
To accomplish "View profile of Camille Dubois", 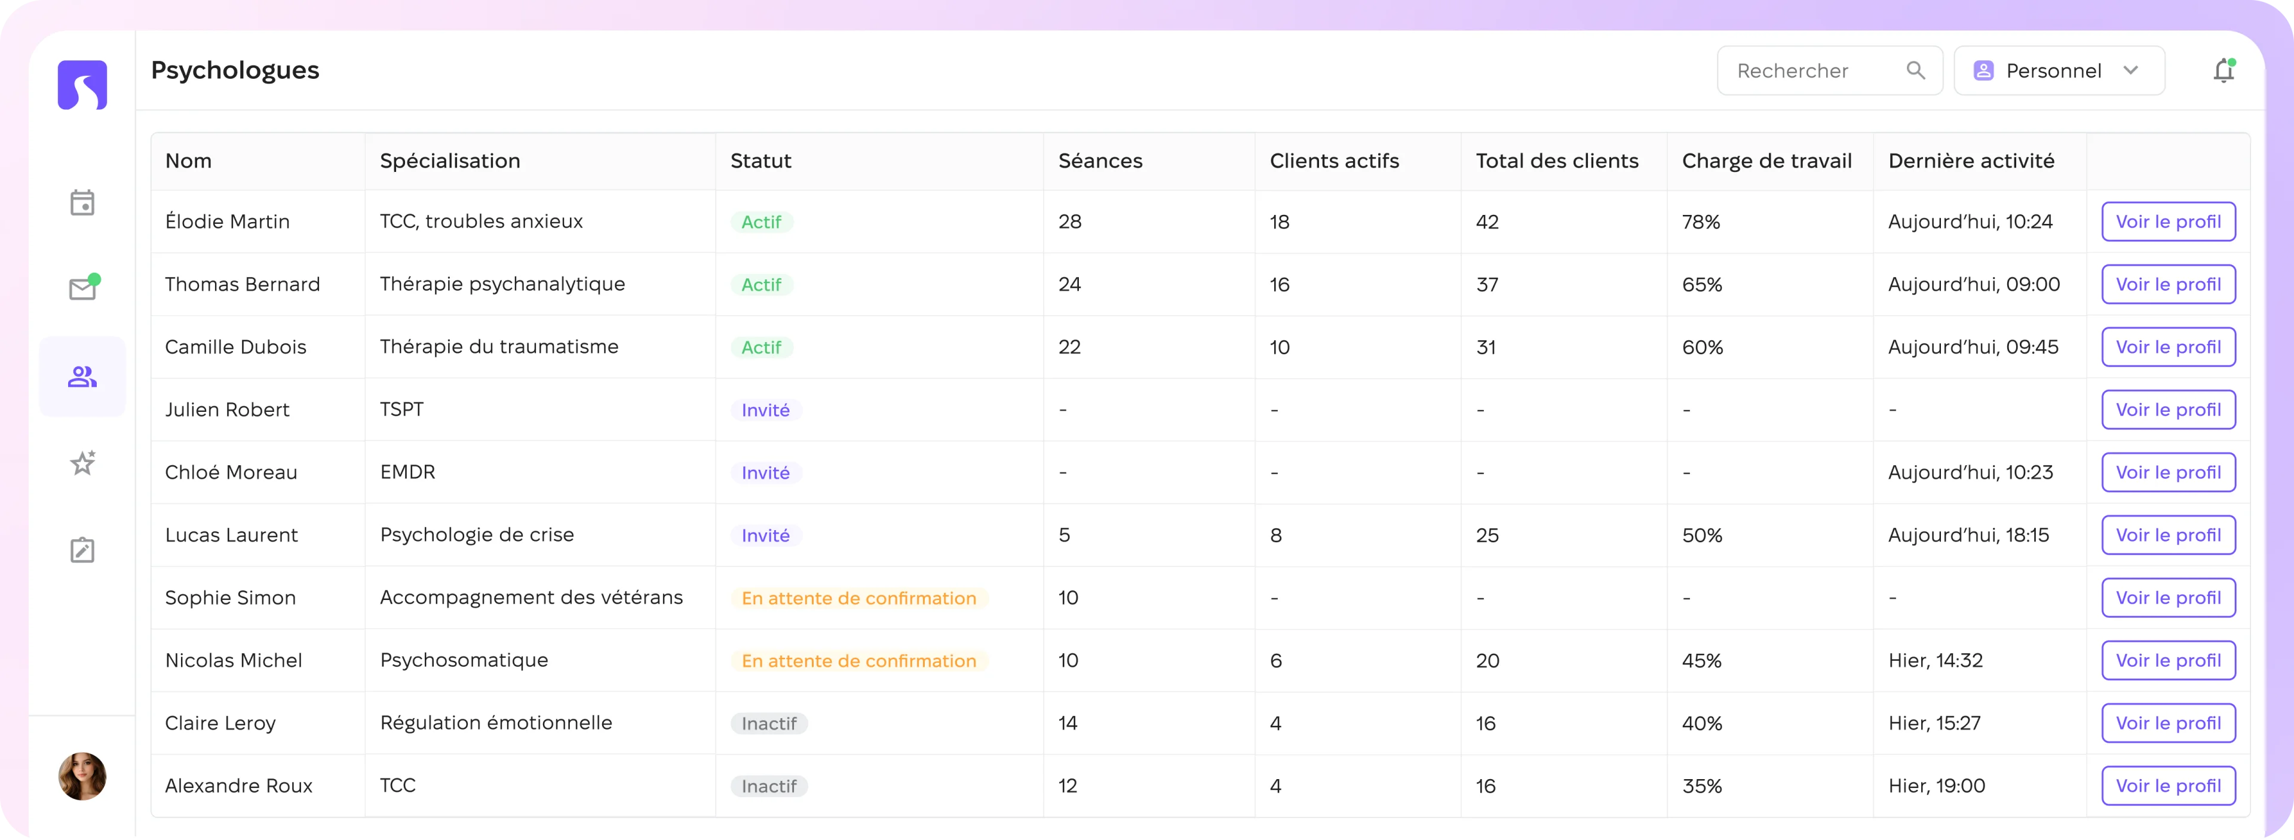I will (2167, 347).
